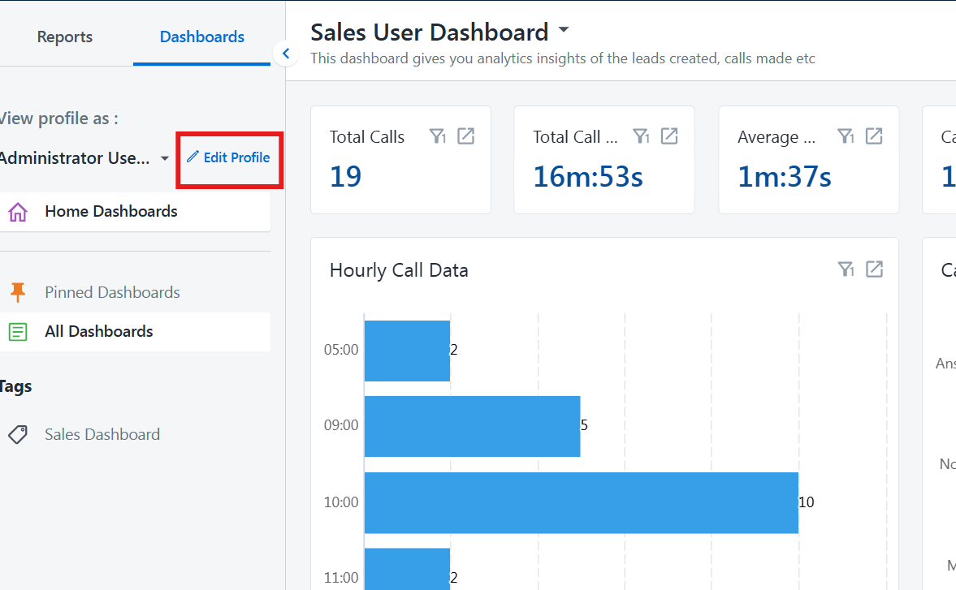Screen dimensions: 956x590
Task: Click the 09:00 bar in Hourly chart
Action: coord(472,426)
